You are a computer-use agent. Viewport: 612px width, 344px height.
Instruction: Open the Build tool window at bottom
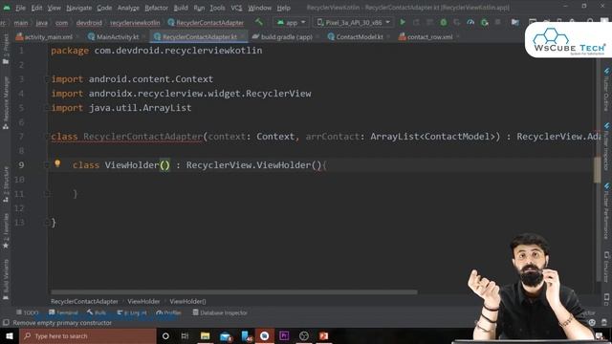click(x=97, y=312)
